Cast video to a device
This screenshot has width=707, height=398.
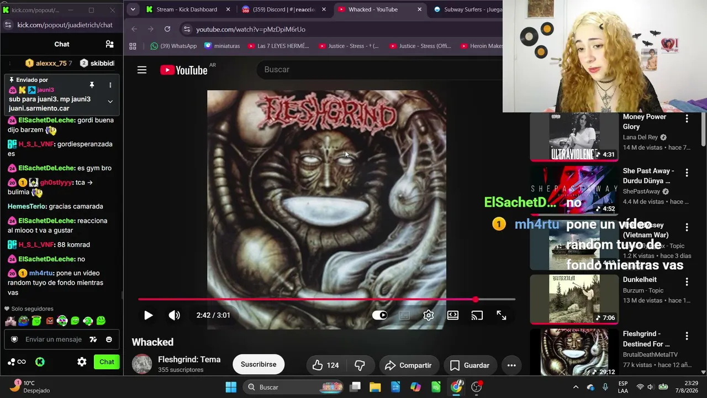pyautogui.click(x=477, y=315)
